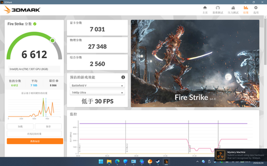Open the Windows Start menu
Screen dimensions: 267x166
(x=101, y=161)
